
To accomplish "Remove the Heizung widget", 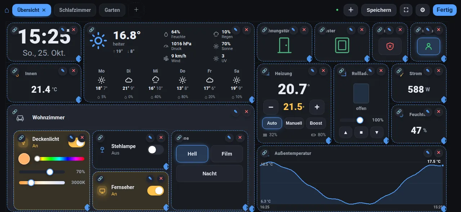I will coord(323,71).
